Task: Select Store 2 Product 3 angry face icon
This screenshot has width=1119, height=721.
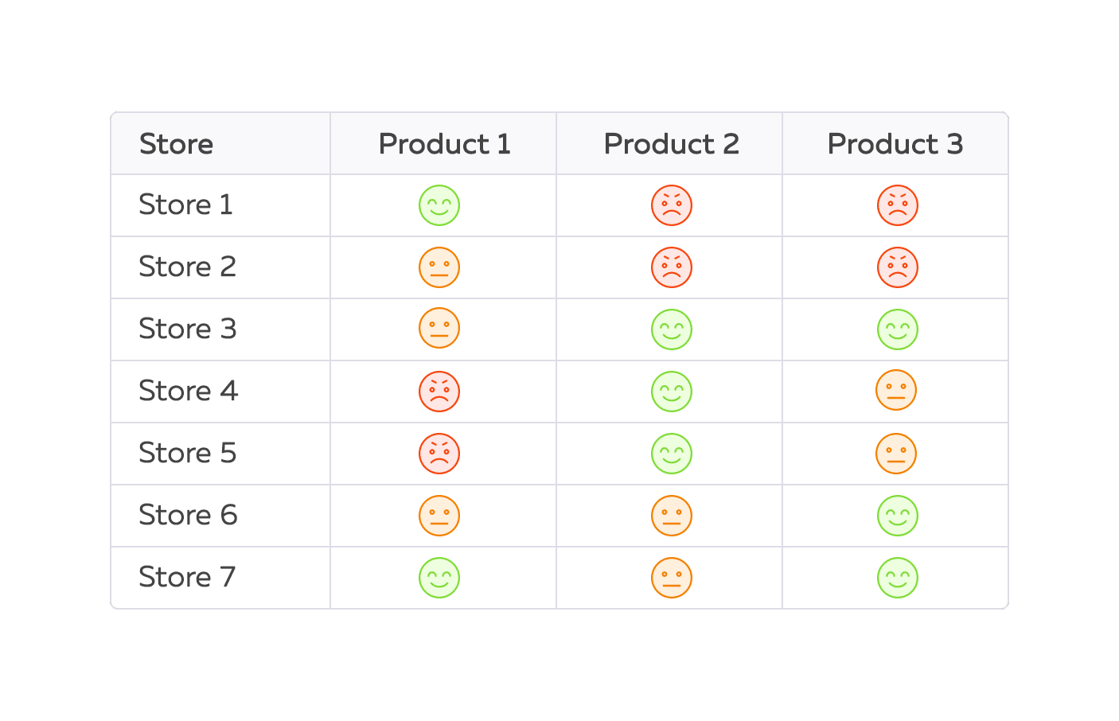Action: point(897,267)
